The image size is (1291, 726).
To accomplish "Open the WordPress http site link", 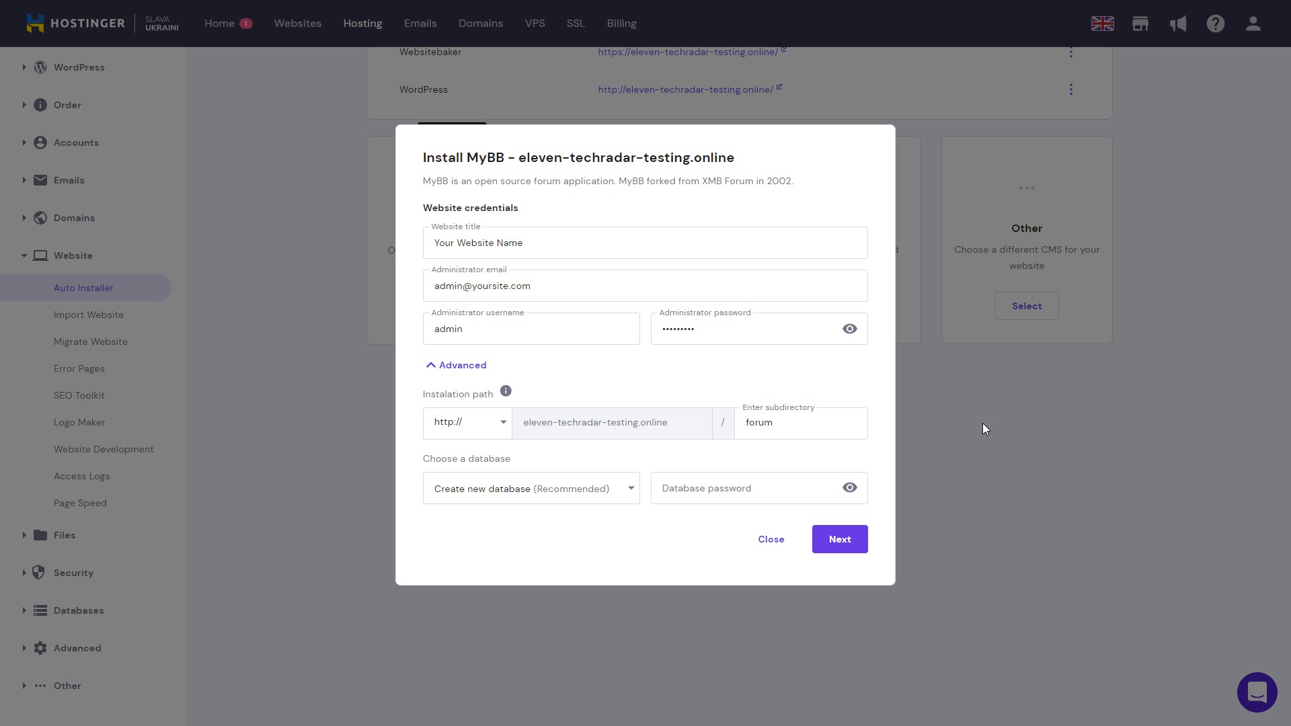I will pyautogui.click(x=685, y=89).
